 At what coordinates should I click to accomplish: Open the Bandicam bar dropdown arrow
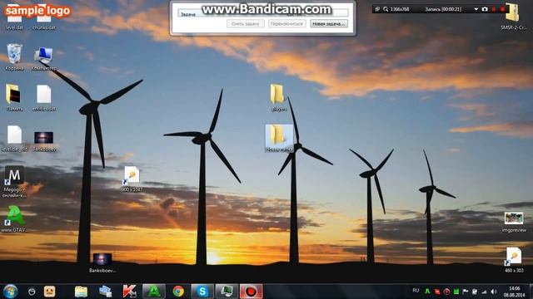476,9
